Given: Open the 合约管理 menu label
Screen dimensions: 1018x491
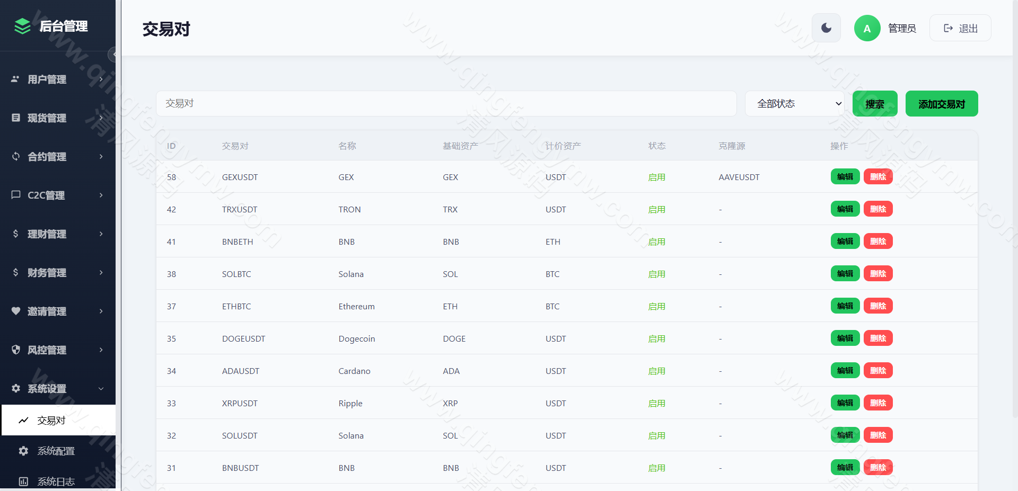Looking at the screenshot, I should [x=47, y=157].
